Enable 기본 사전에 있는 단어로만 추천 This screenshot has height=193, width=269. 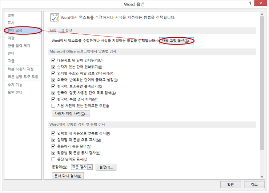pyautogui.click(x=53, y=106)
